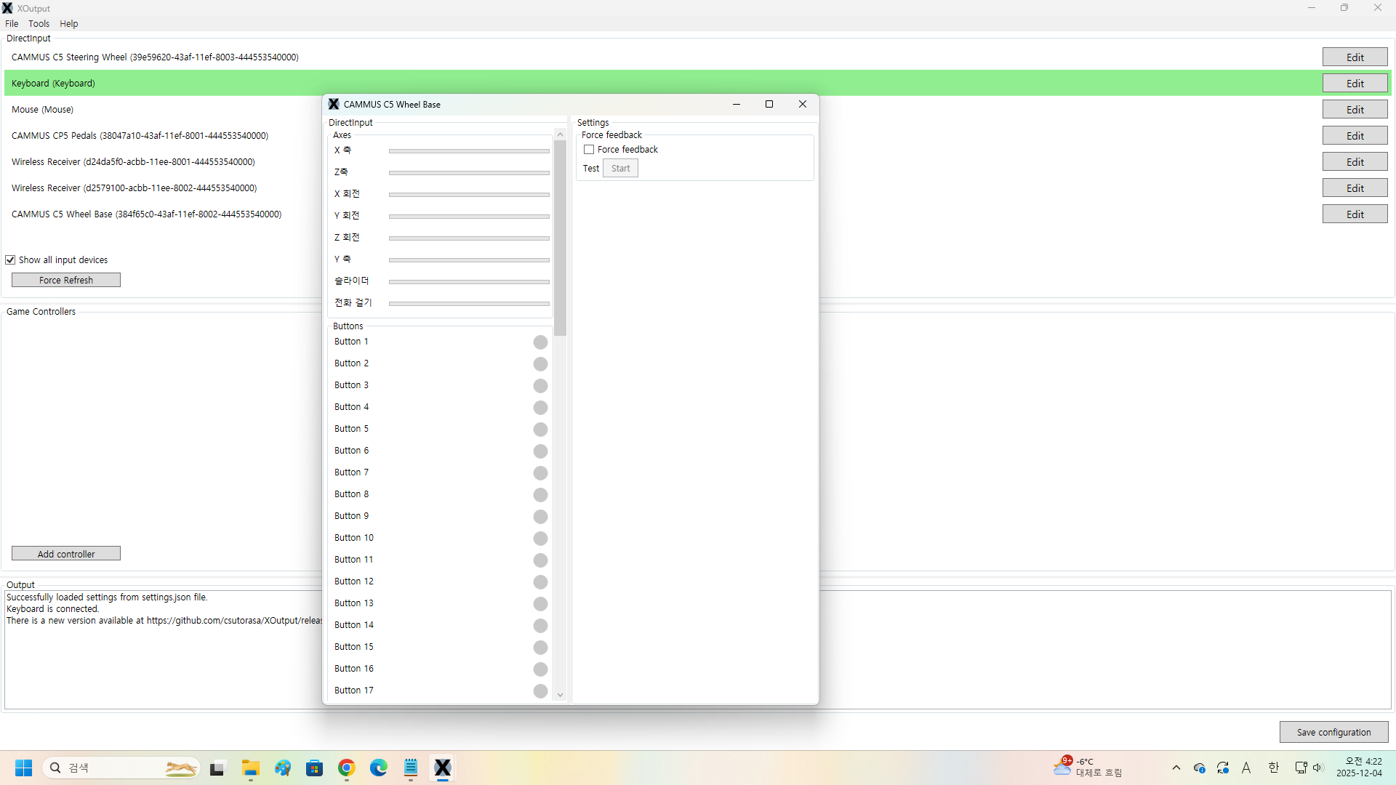Click the Task View icon
This screenshot has width=1396, height=785.
click(x=217, y=768)
